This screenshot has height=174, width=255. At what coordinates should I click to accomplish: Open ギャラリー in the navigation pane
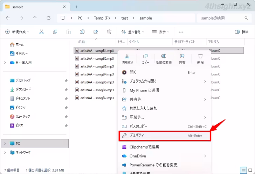19,53
